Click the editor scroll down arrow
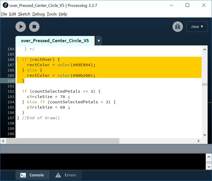The image size is (212, 181). (204, 135)
